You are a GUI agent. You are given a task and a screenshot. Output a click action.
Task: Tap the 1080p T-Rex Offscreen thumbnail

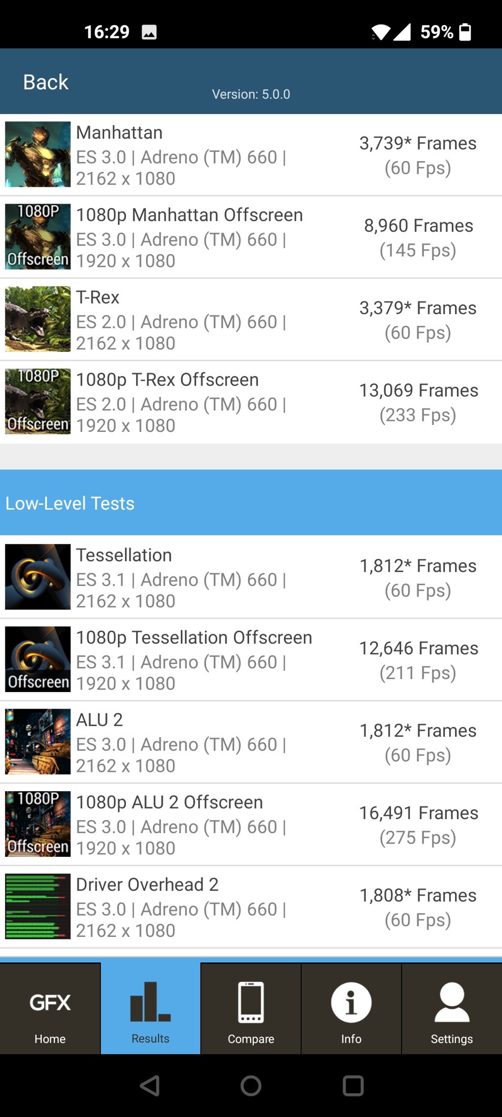[x=38, y=401]
